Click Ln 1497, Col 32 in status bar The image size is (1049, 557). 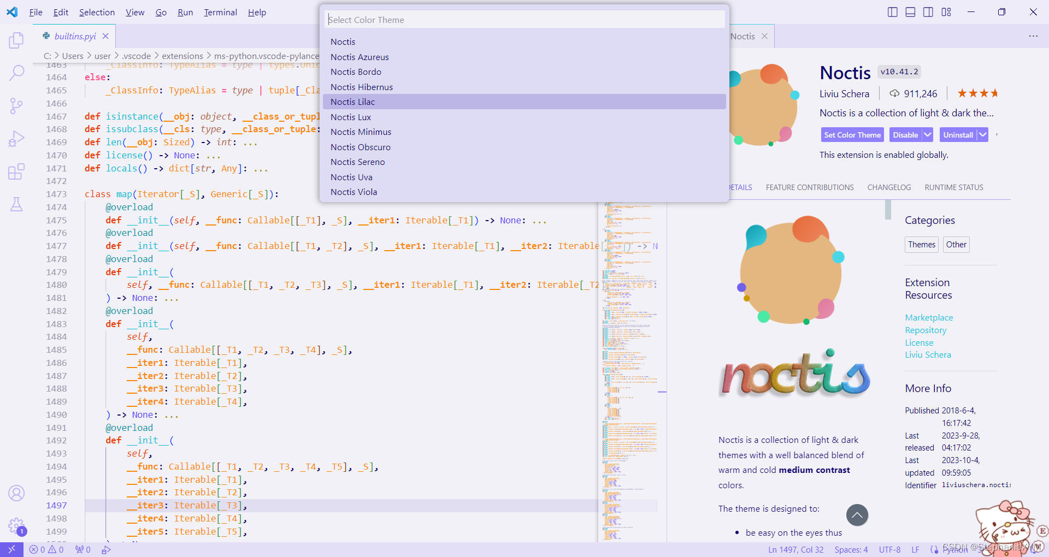click(x=795, y=550)
